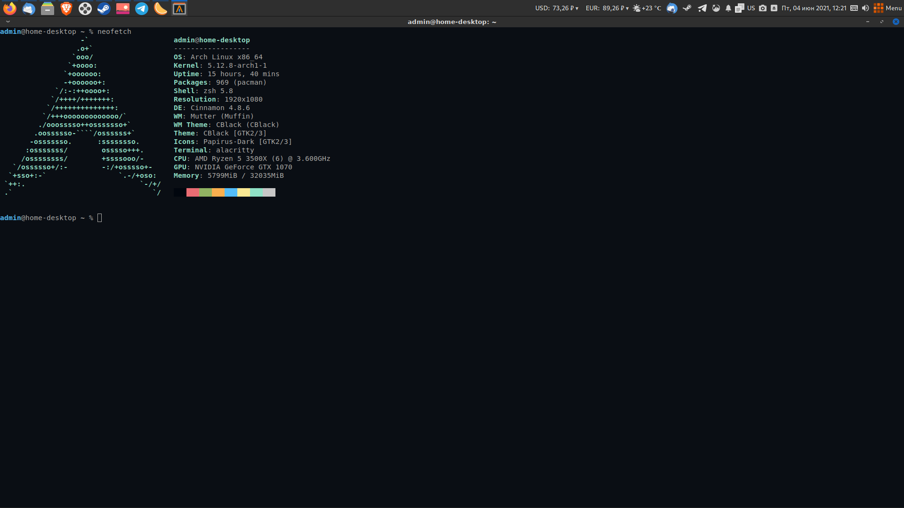Click the red neofetch color block
The height and width of the screenshot is (508, 904).
pyautogui.click(x=193, y=192)
